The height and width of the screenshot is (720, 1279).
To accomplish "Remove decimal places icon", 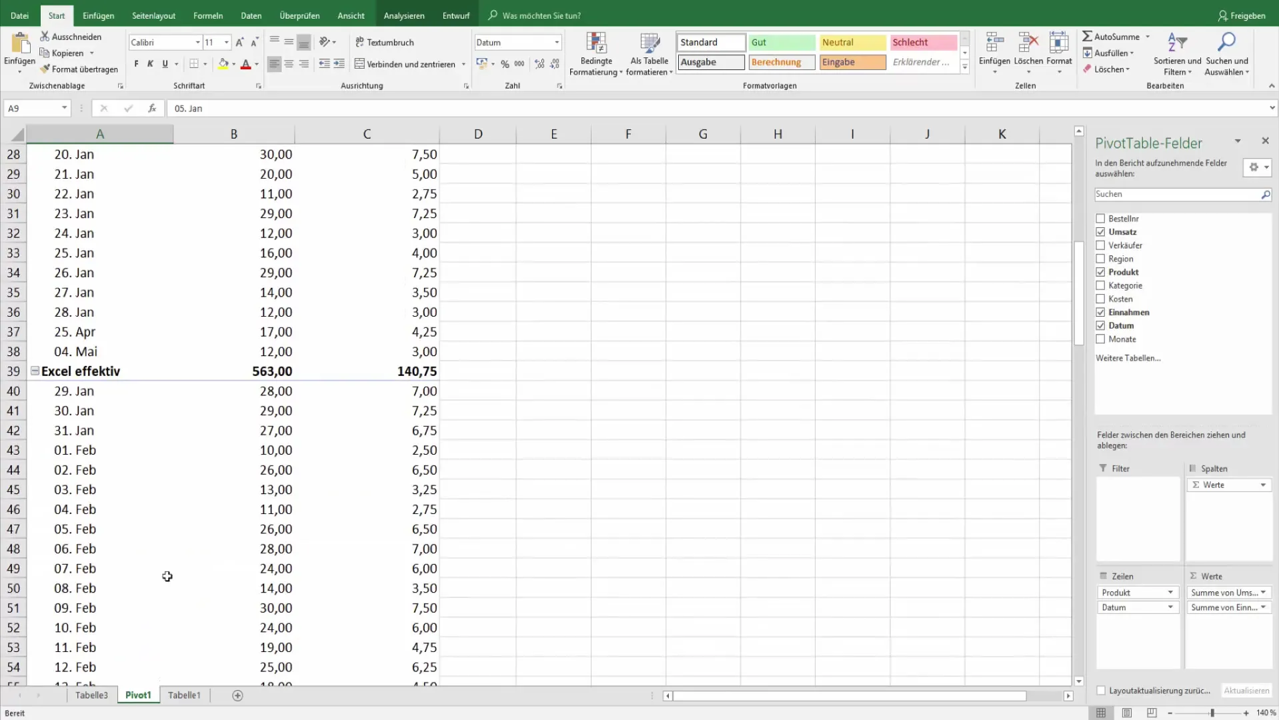I will click(555, 64).
